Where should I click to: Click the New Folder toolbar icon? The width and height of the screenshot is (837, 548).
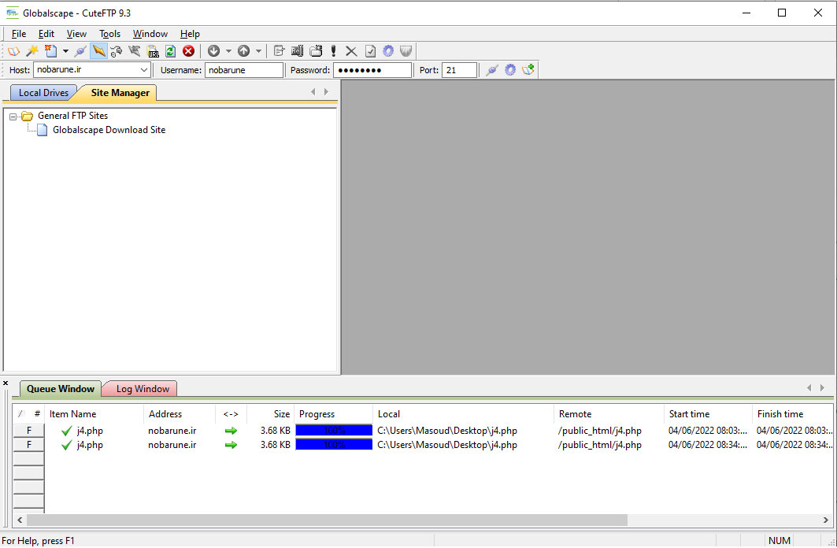point(316,51)
